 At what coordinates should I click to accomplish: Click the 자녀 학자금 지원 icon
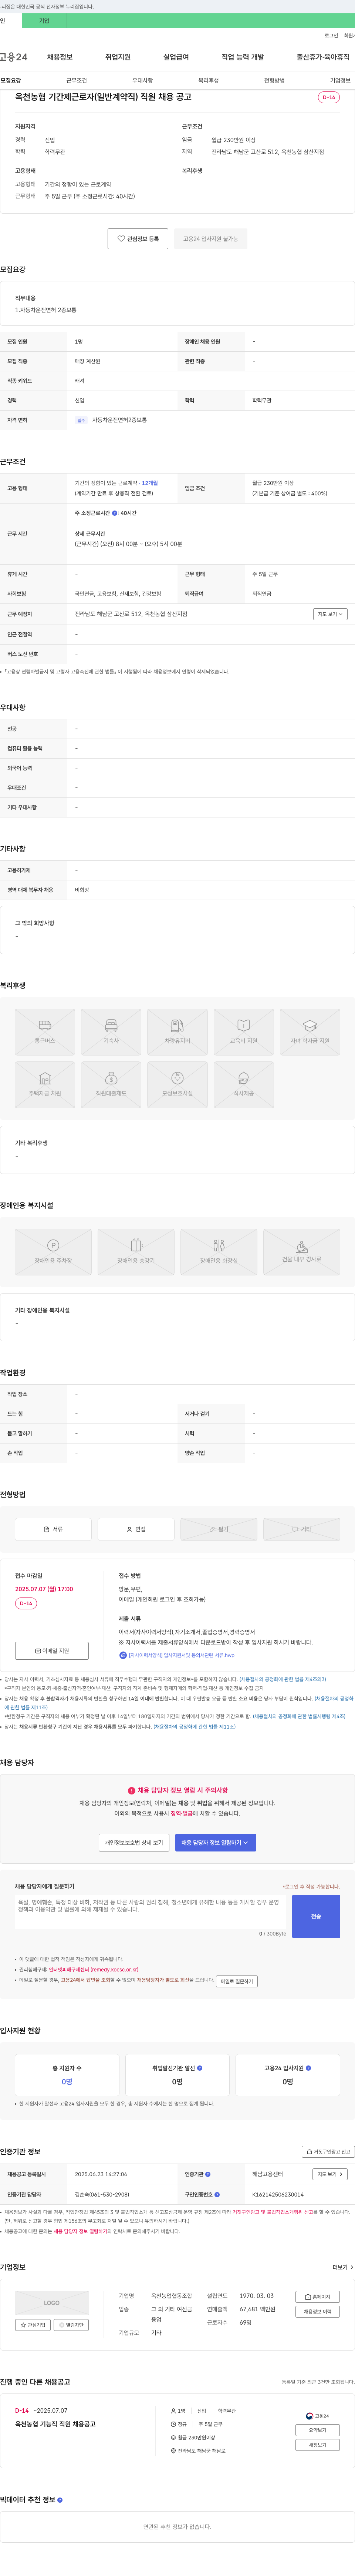[x=310, y=1032]
